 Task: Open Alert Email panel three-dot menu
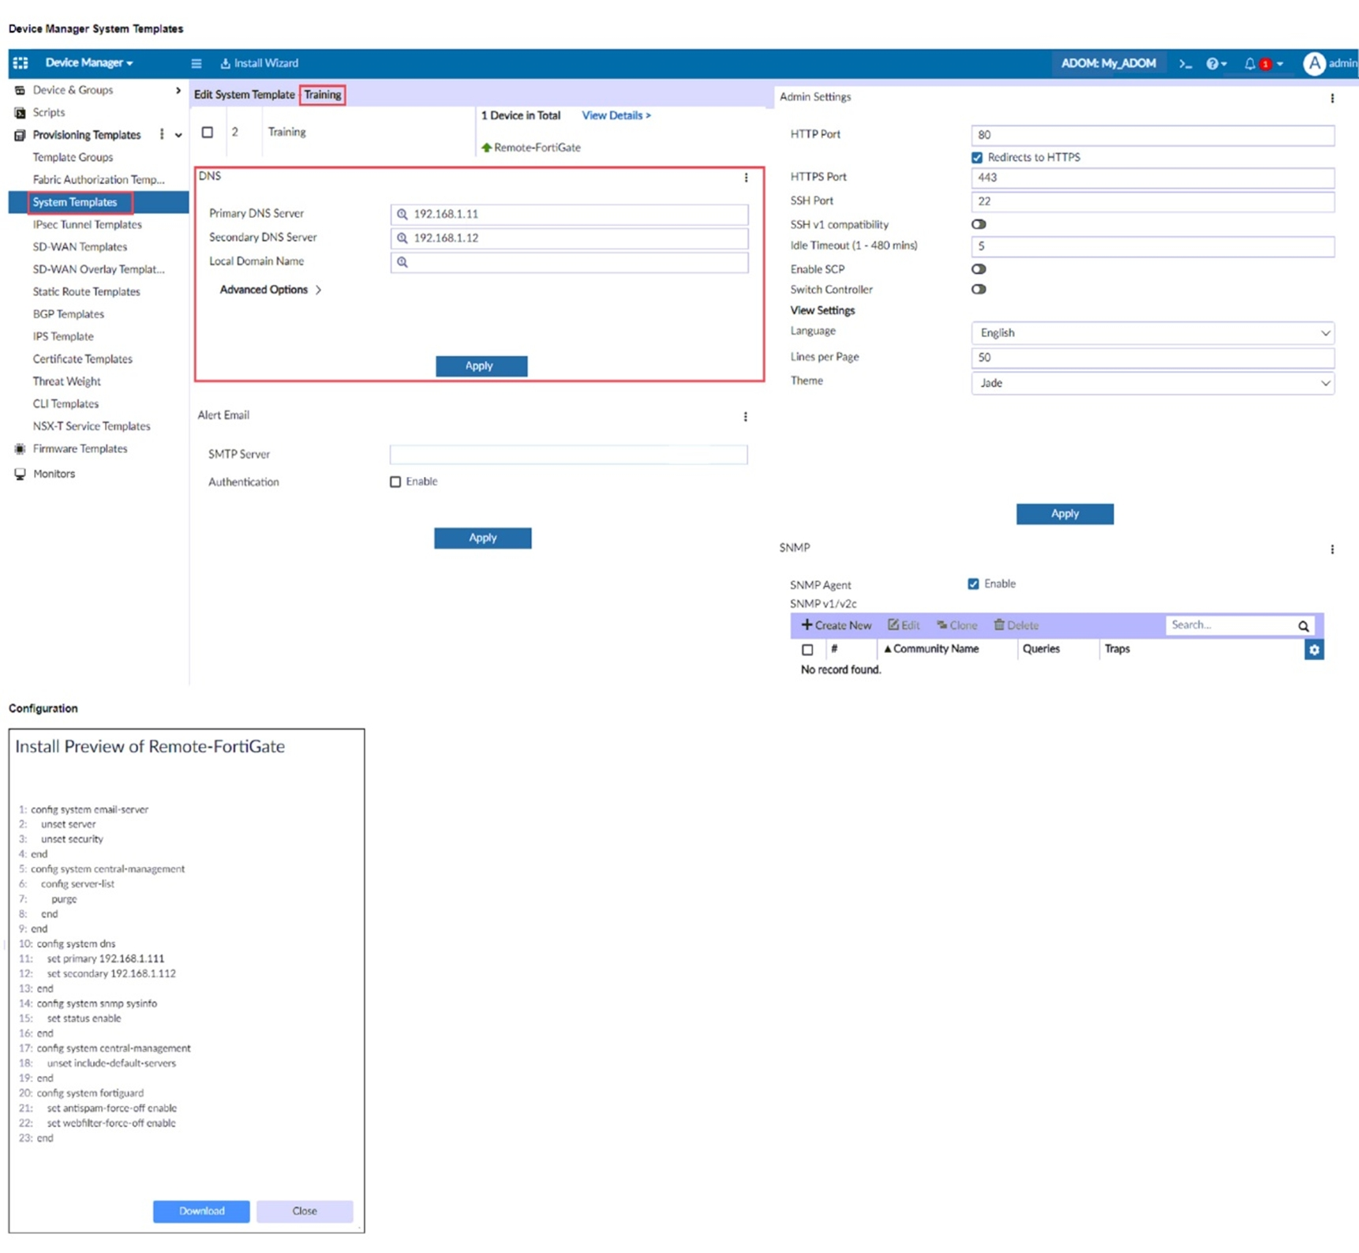click(745, 416)
